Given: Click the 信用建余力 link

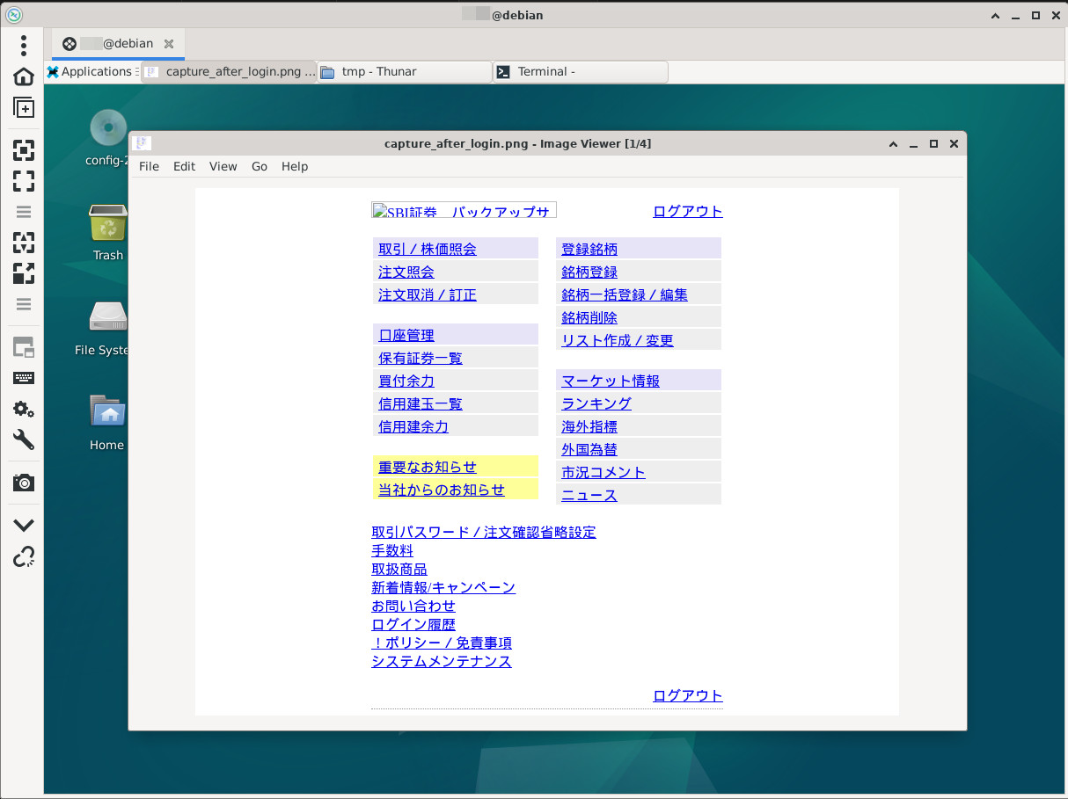Looking at the screenshot, I should (x=413, y=426).
